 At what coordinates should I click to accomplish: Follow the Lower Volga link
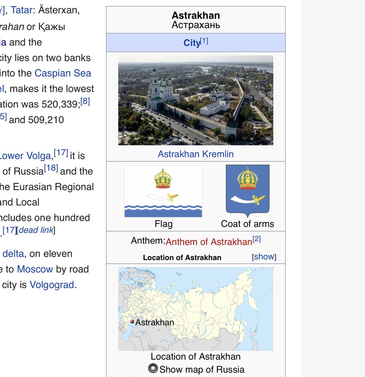(25, 156)
